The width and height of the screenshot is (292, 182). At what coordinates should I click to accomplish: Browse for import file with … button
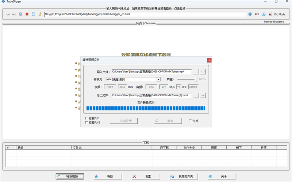point(196,72)
